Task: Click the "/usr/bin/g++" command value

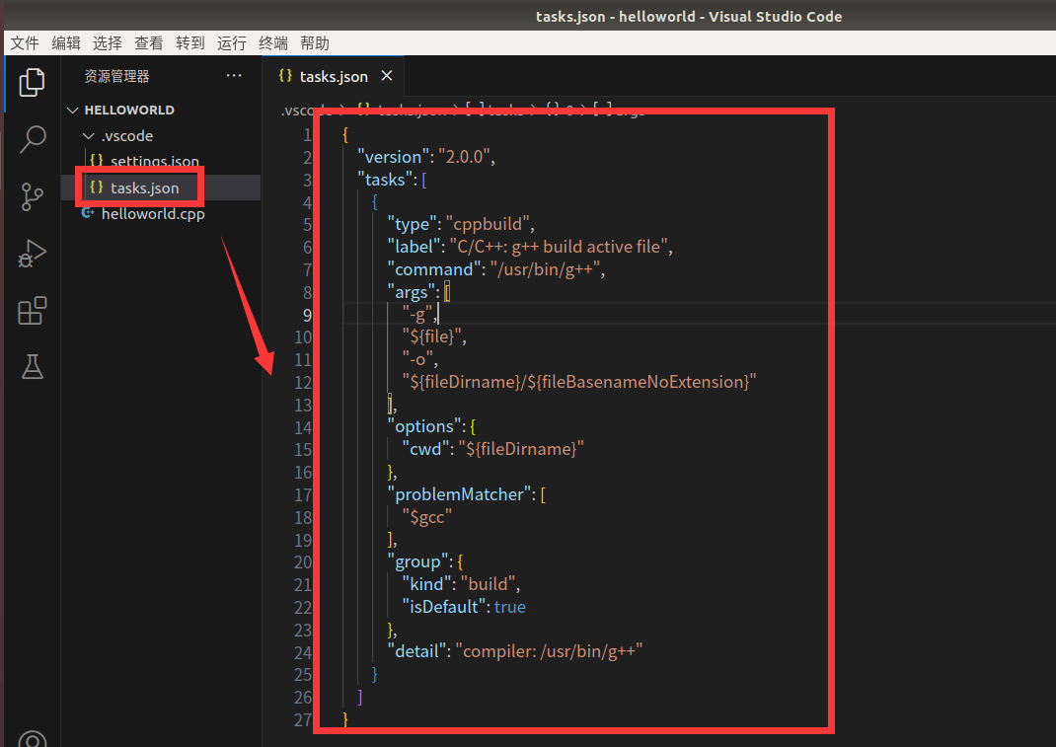Action: (x=545, y=269)
